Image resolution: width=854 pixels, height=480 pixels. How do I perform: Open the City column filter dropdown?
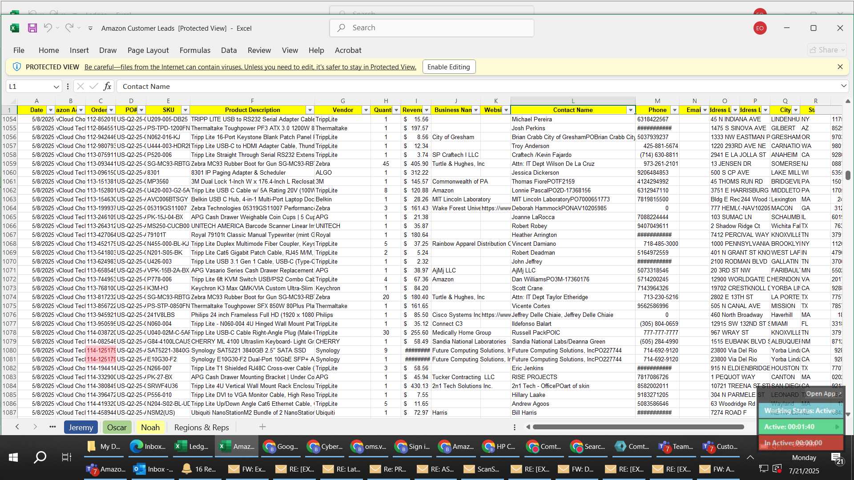pyautogui.click(x=796, y=110)
